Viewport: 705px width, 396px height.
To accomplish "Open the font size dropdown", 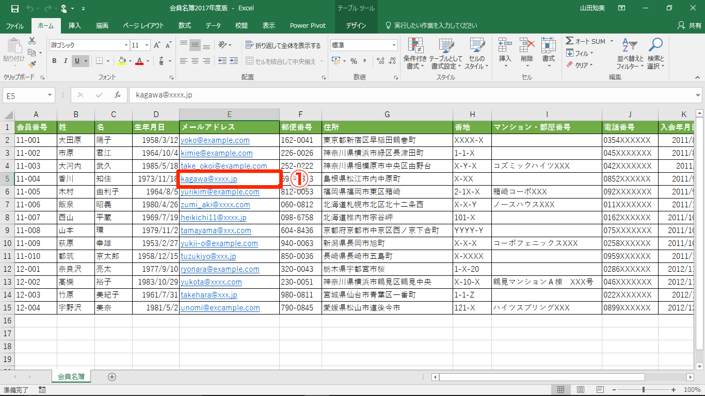I will click(148, 45).
